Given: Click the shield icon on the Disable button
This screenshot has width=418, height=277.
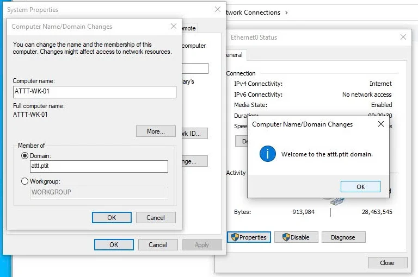Looking at the screenshot, I should [286, 237].
